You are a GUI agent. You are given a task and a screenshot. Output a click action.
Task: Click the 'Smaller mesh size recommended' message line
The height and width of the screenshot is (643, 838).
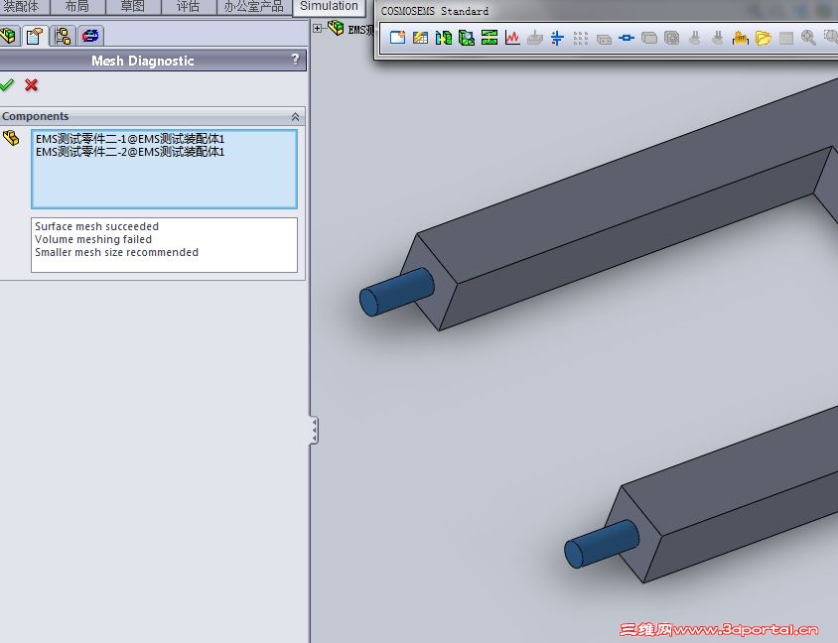click(116, 252)
